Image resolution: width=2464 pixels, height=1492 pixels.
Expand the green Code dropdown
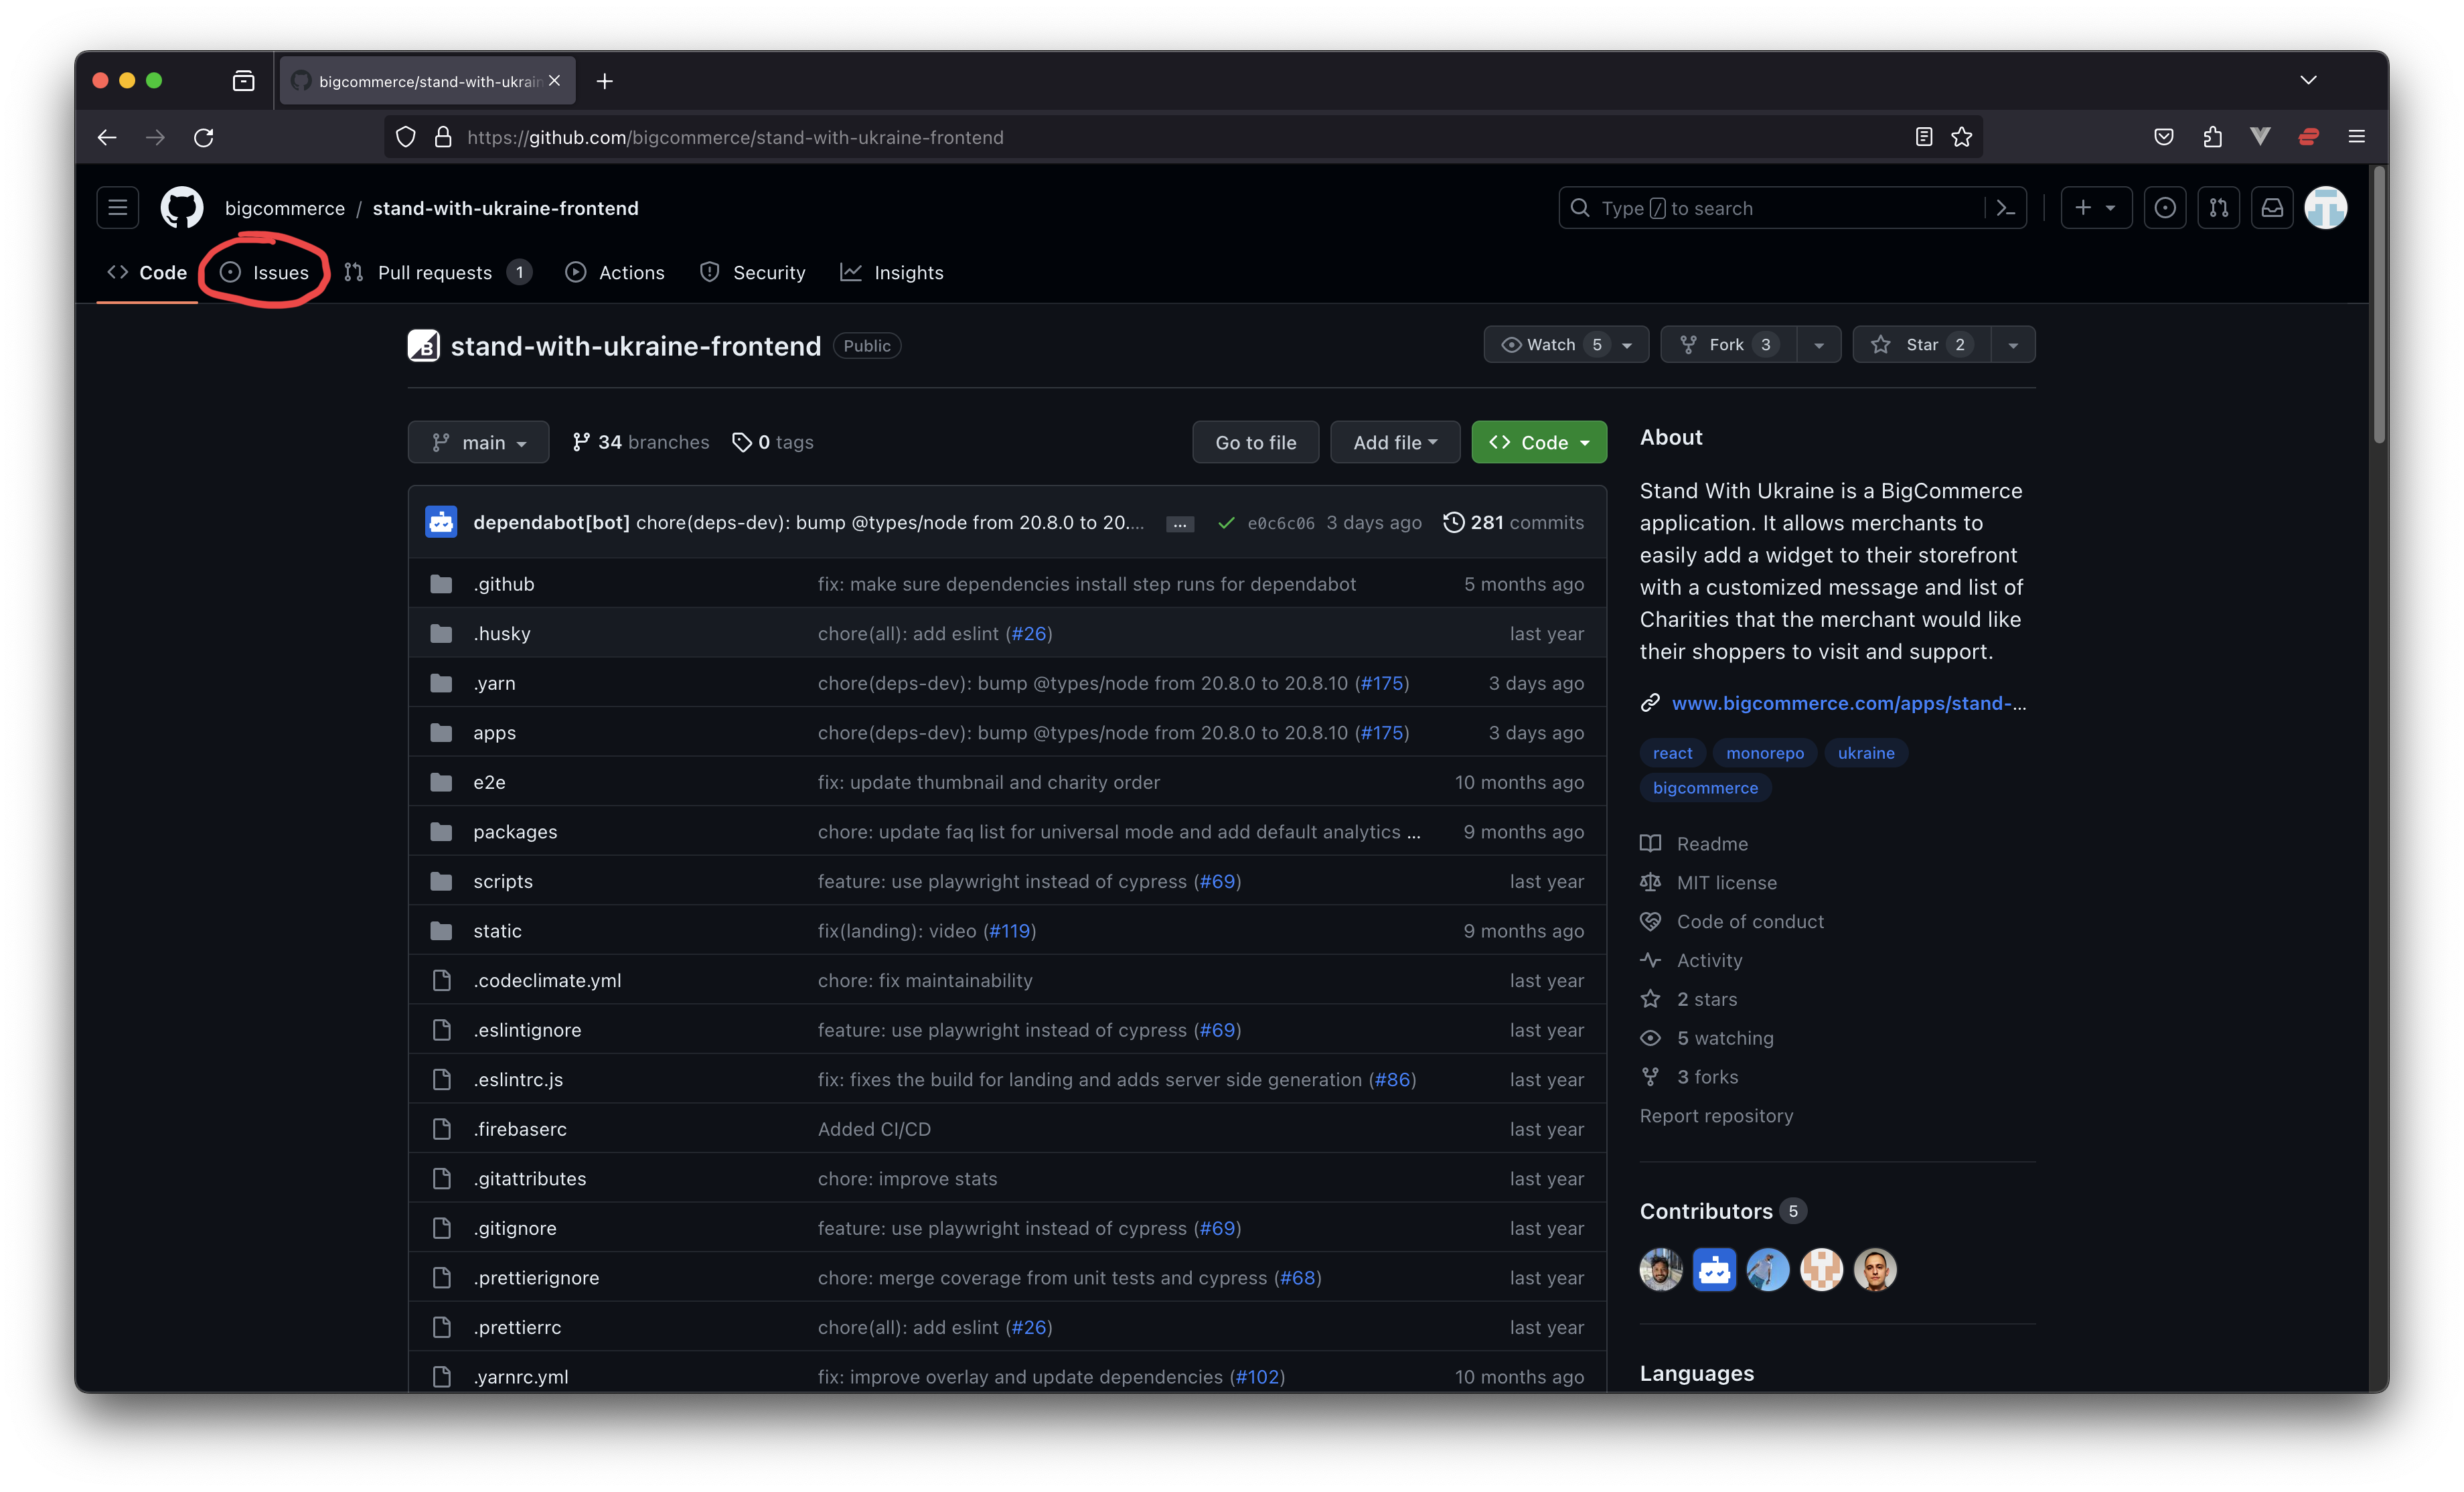[1538, 442]
